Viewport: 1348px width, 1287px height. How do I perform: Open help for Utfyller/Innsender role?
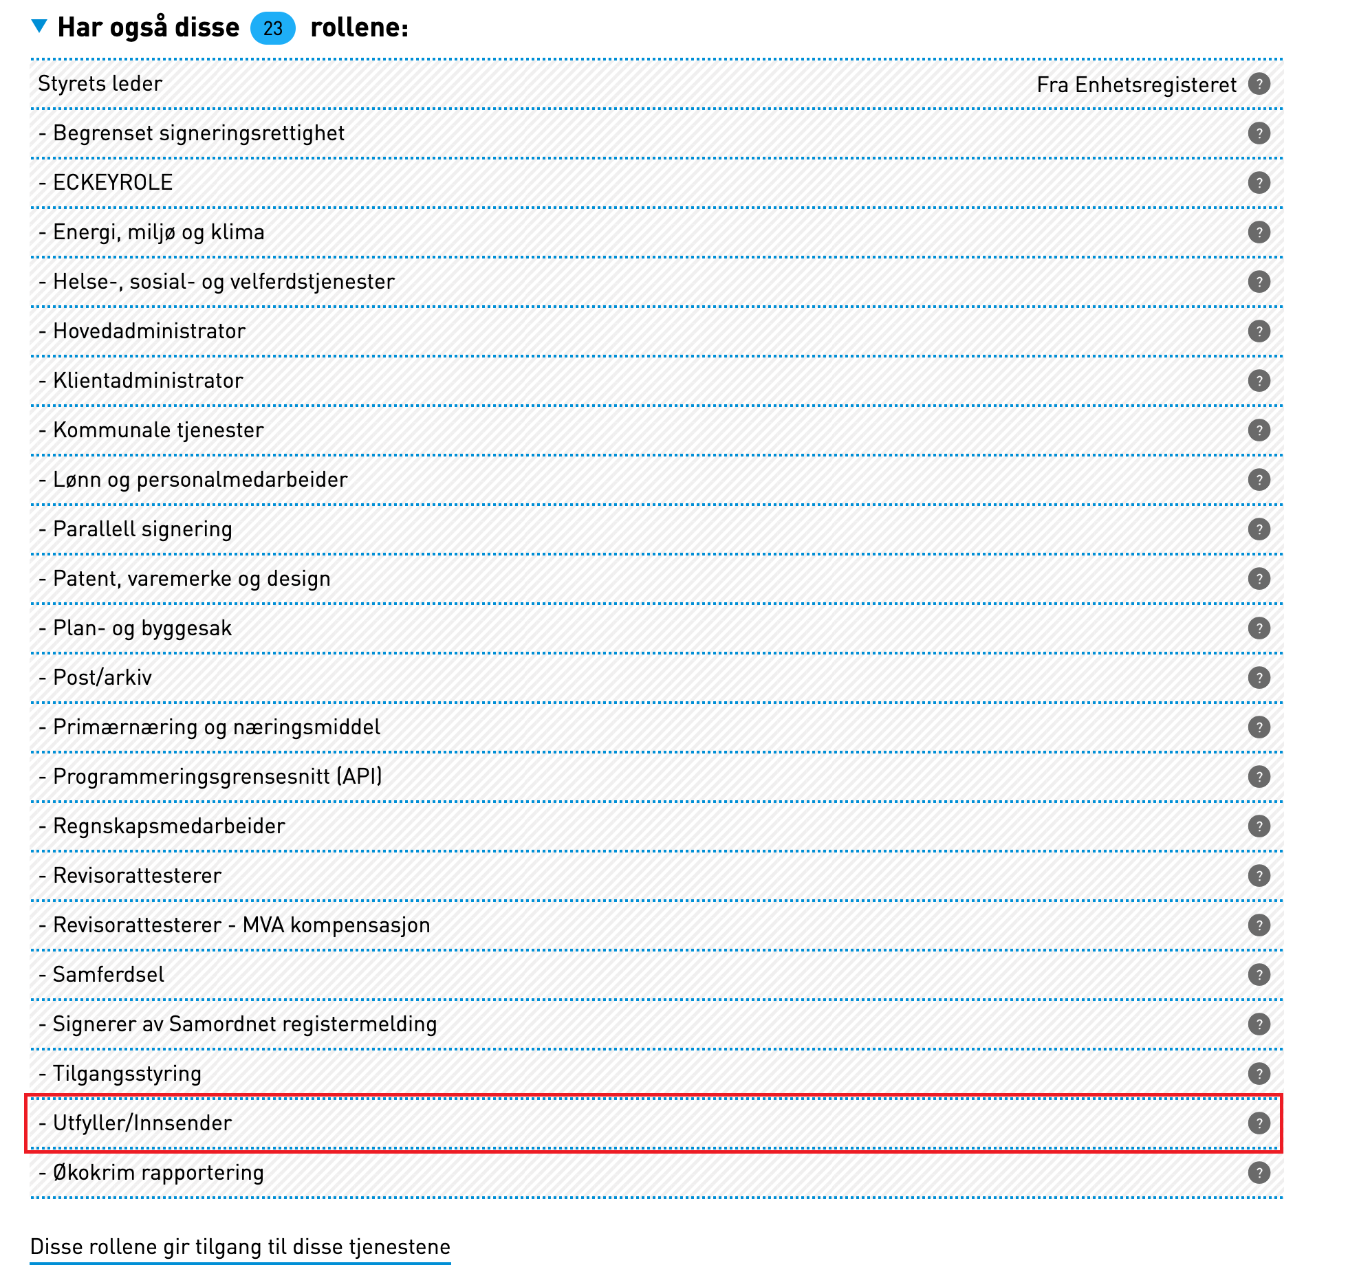[1259, 1123]
